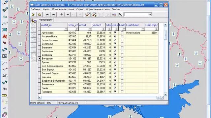Open the ycoord column filter dropdown
Screen dimensions: 211x118
103,29
